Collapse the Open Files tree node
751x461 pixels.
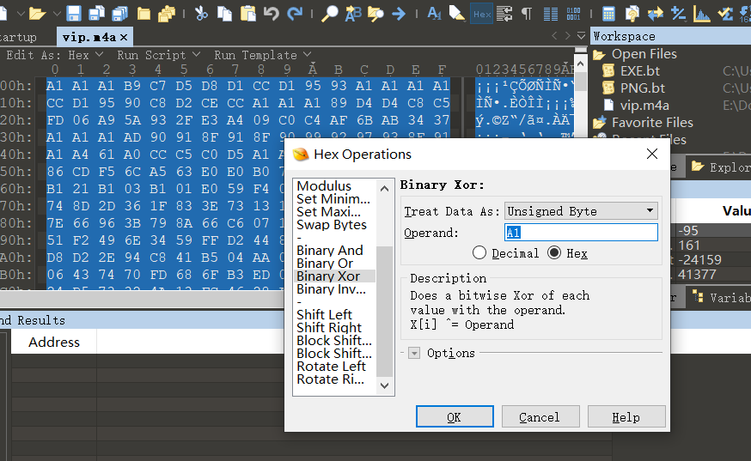(x=599, y=55)
